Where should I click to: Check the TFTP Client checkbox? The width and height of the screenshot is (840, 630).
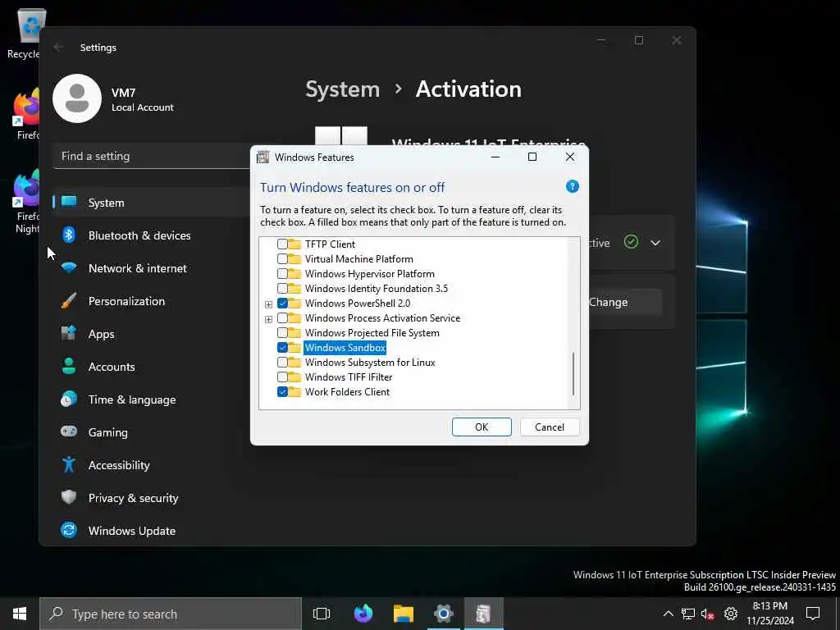tap(282, 244)
